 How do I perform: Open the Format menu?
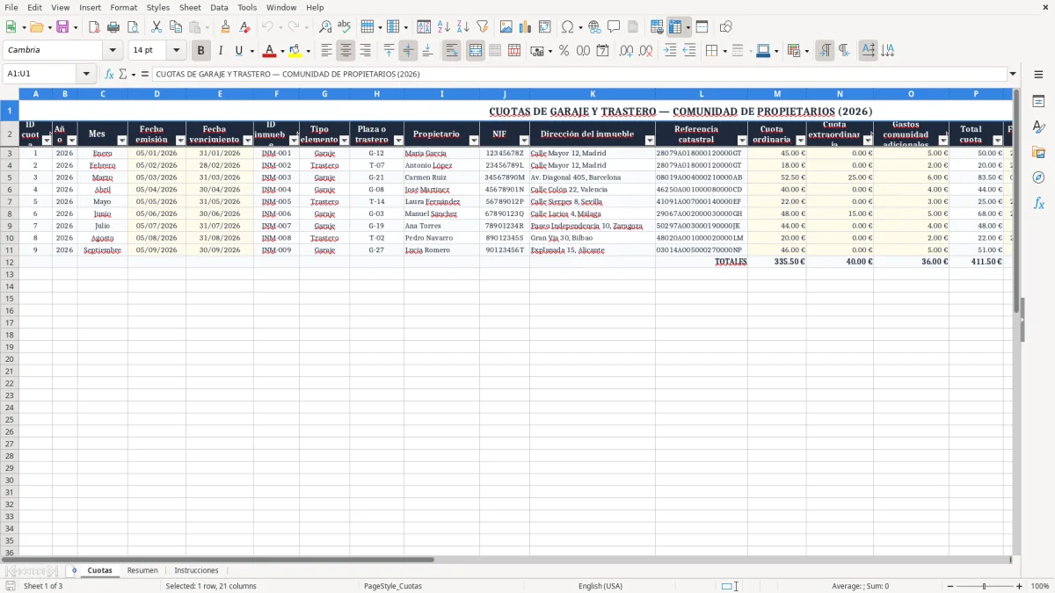pos(124,7)
